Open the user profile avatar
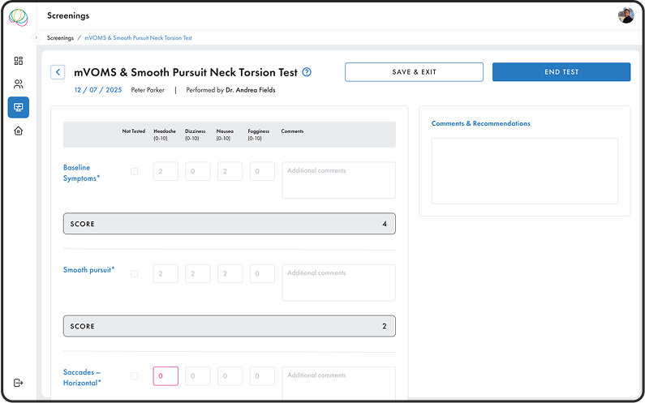The height and width of the screenshot is (403, 645). click(626, 15)
